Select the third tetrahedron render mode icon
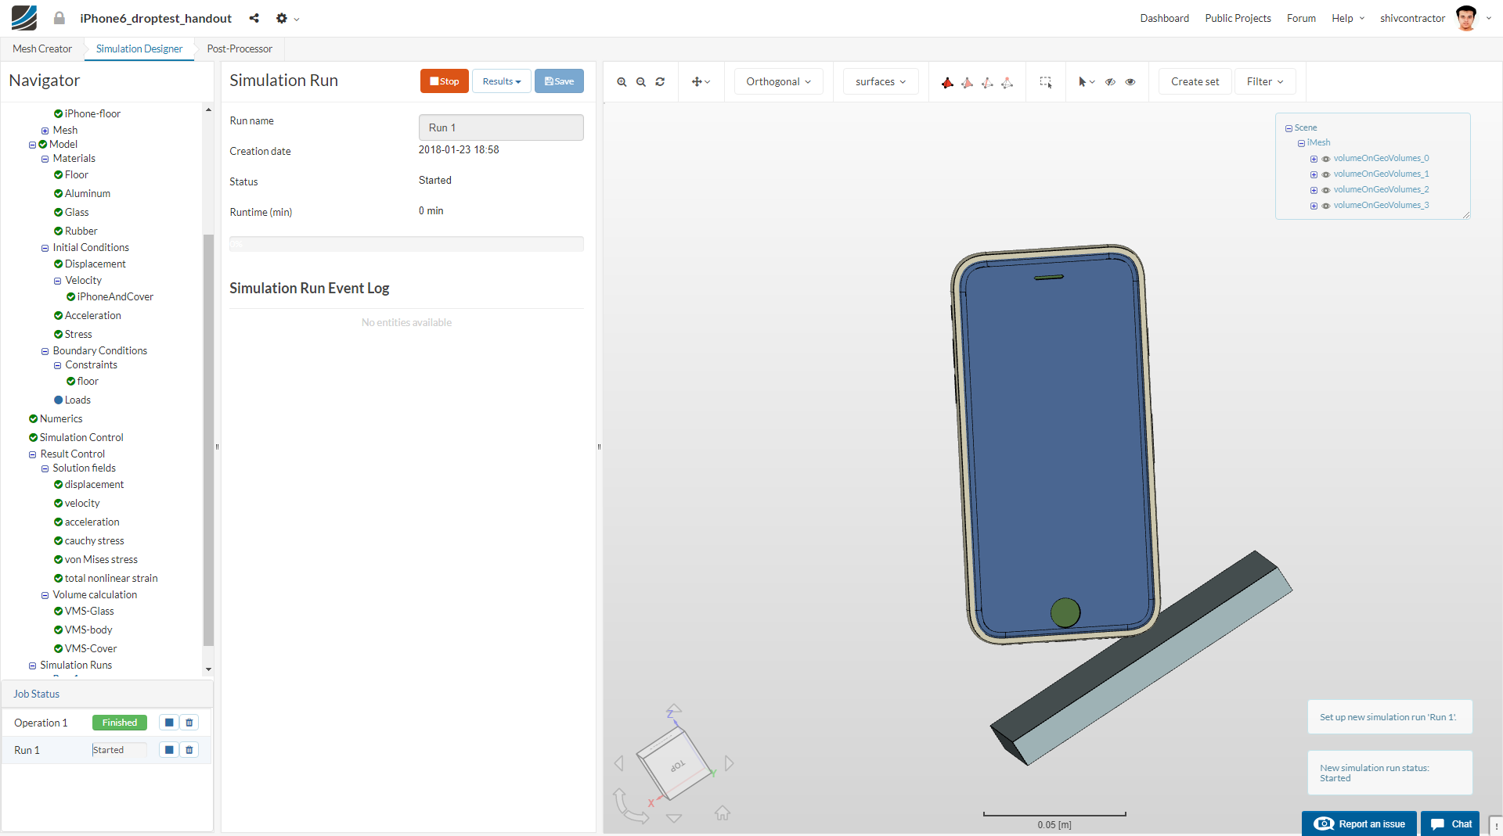Viewport: 1503px width, 836px height. coord(987,82)
